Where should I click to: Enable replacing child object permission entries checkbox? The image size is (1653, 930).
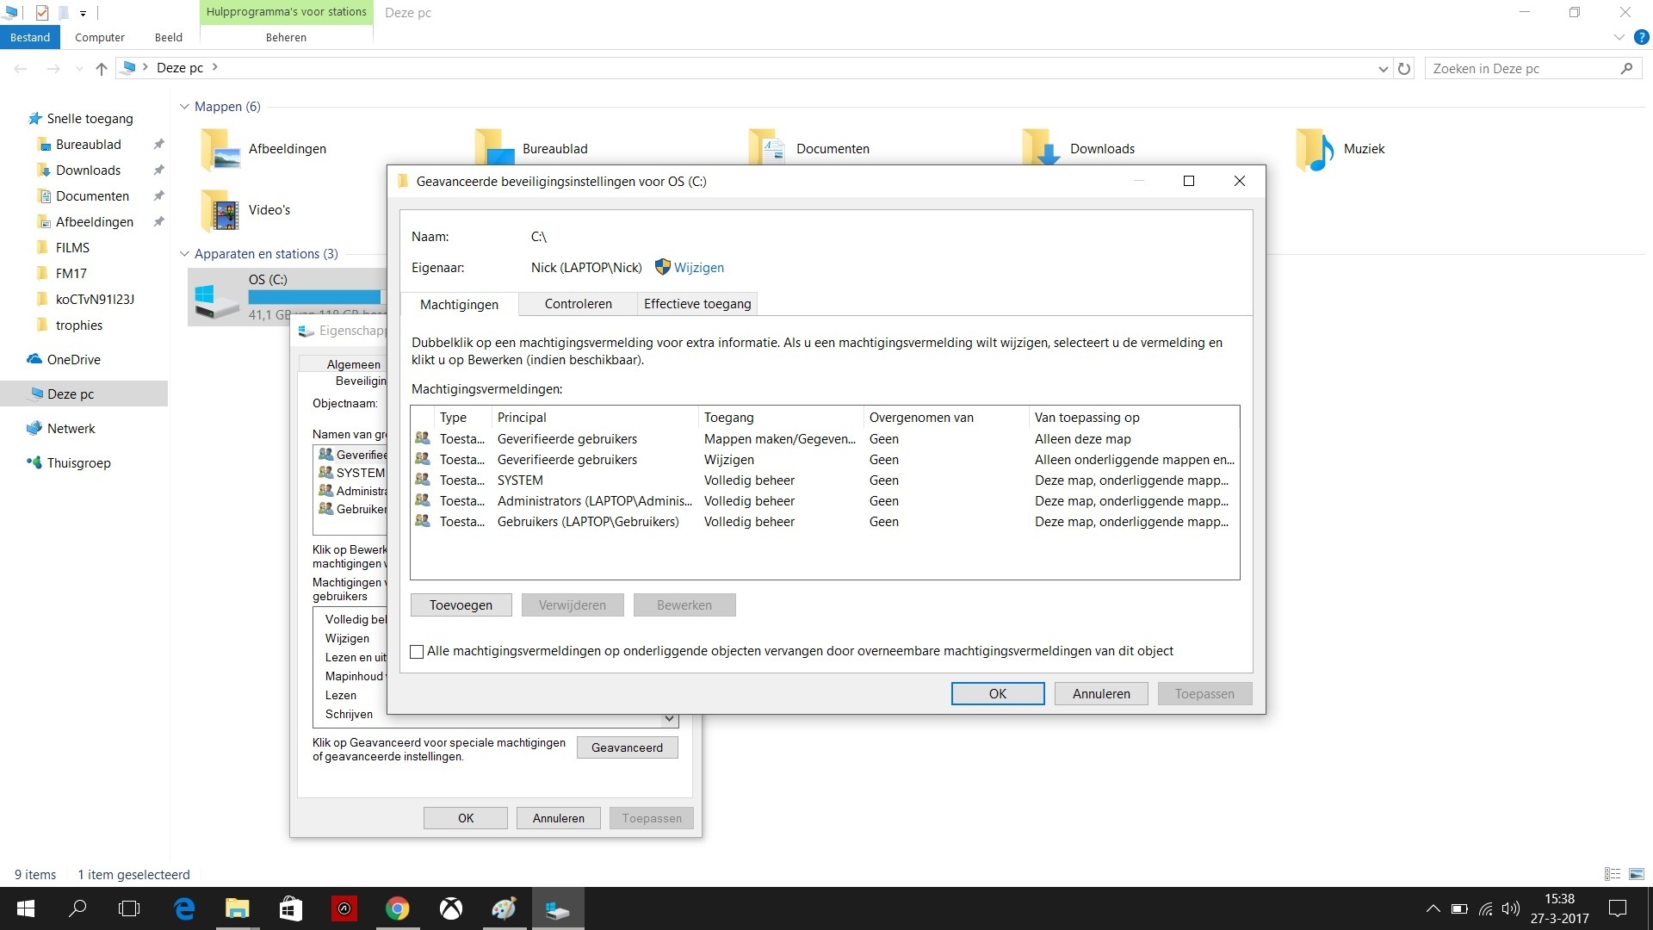point(418,652)
